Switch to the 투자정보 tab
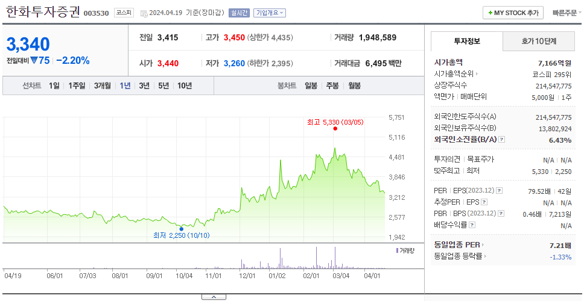Image resolution: width=584 pixels, height=301 pixels. (467, 41)
